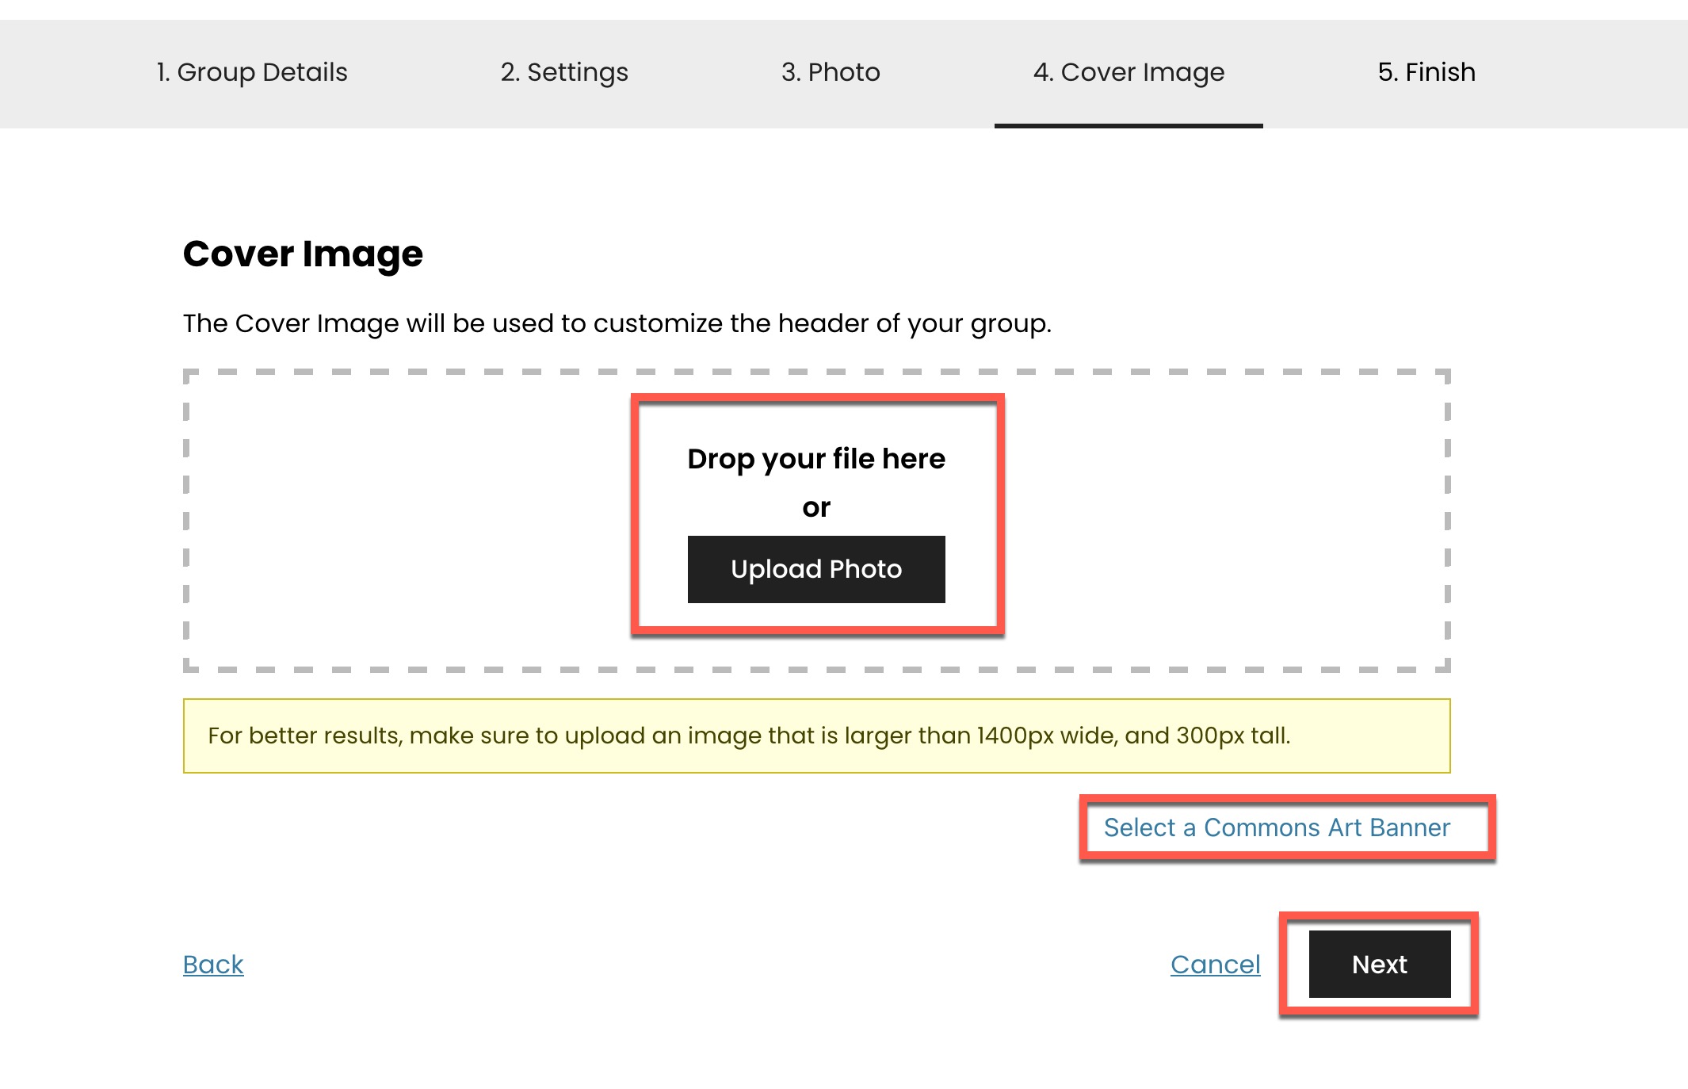Screen dimensions: 1688x1089
Task: Click the 'or' text above Upload Photo
Action: [815, 507]
